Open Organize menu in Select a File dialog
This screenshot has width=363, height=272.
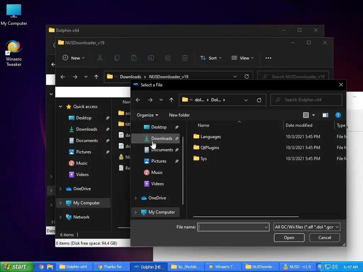tap(147, 115)
